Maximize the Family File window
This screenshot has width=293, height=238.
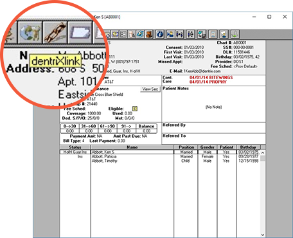click(x=269, y=17)
